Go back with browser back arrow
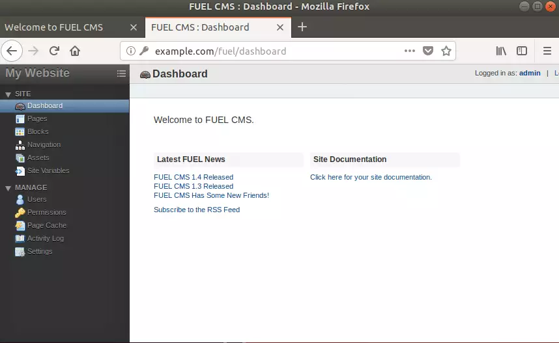The width and height of the screenshot is (559, 343). [12, 51]
